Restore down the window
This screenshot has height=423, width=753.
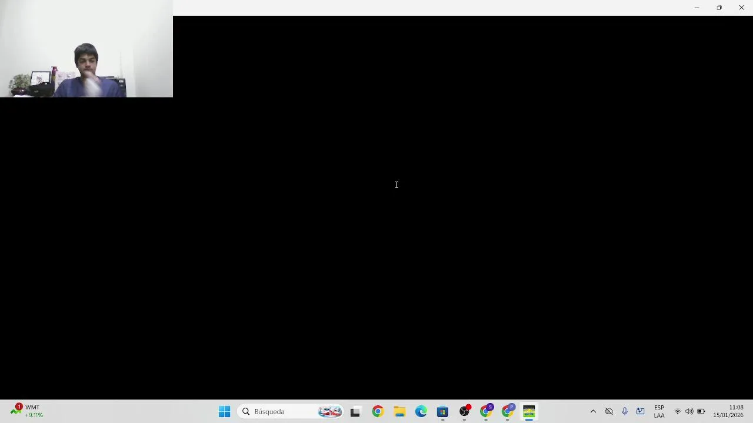(719, 8)
